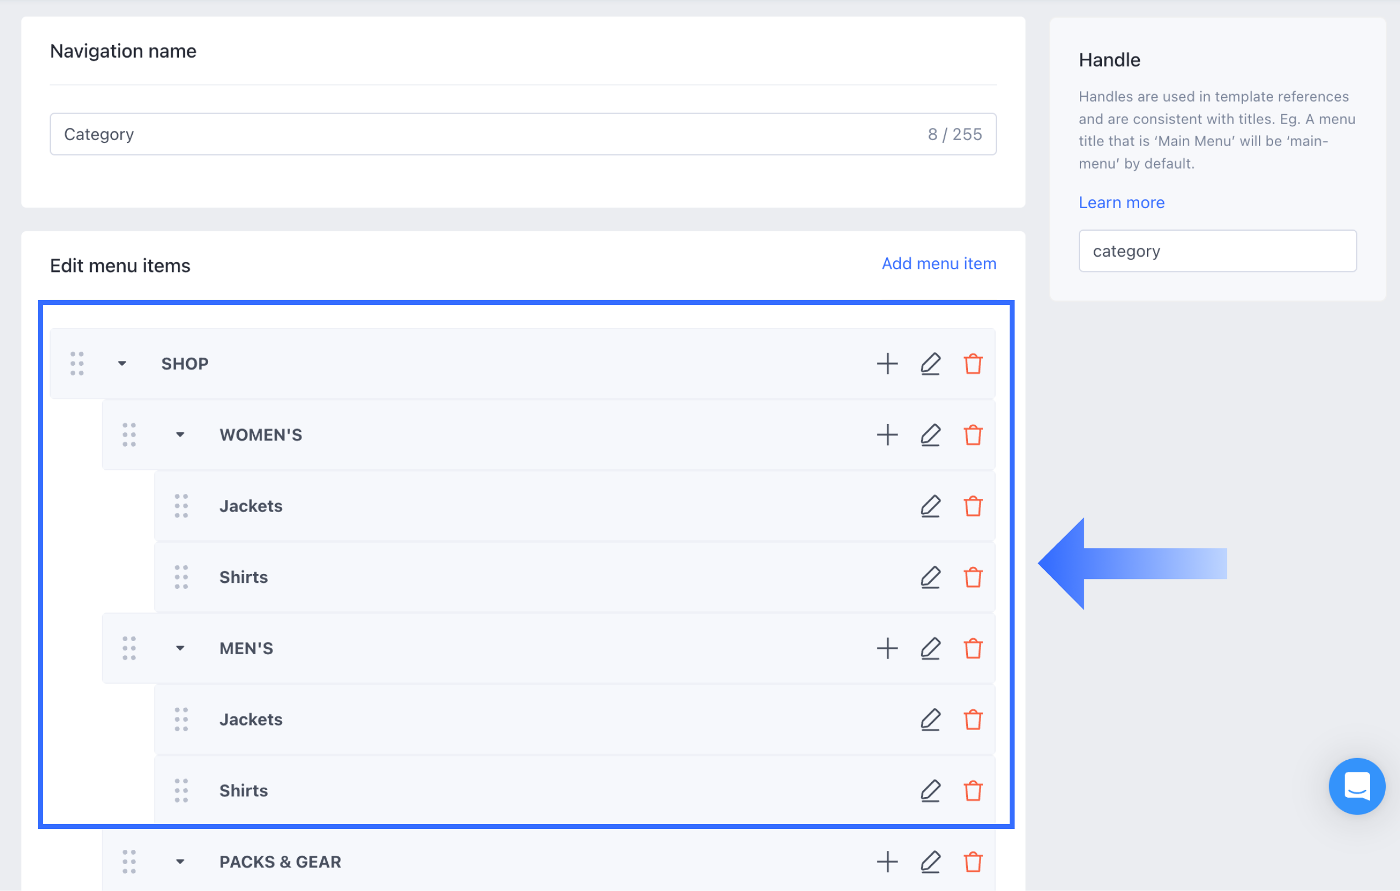Click drag handle of WOMEN'S row

pos(129,435)
